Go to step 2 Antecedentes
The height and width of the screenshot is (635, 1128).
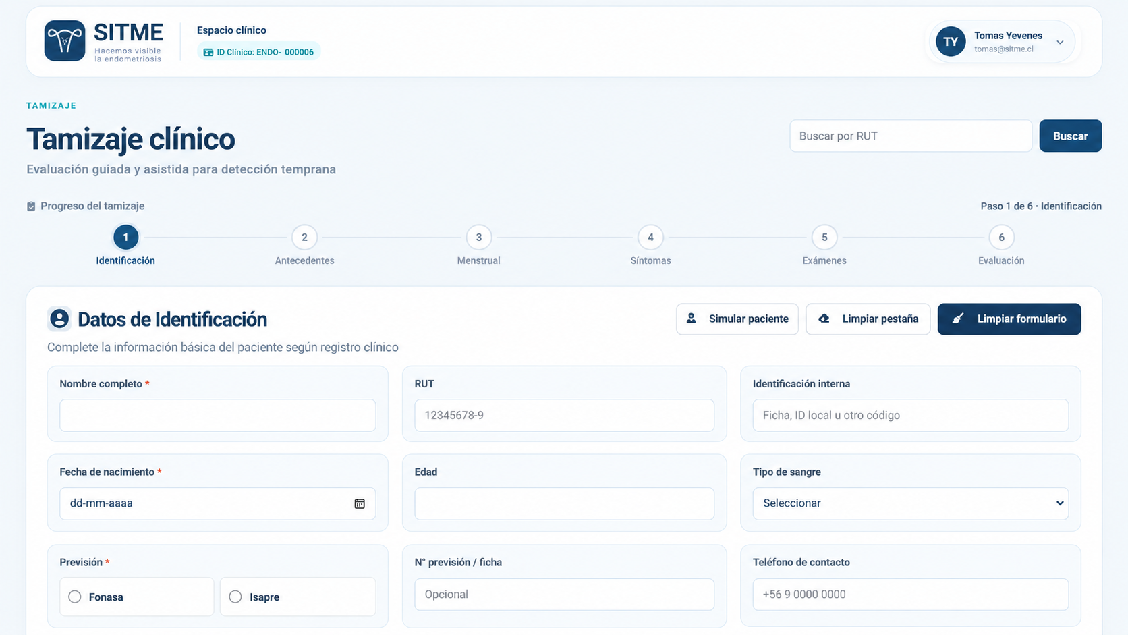click(x=304, y=238)
